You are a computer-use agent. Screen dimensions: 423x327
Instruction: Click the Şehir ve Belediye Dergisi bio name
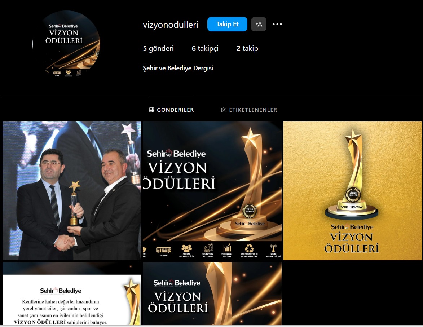[178, 68]
